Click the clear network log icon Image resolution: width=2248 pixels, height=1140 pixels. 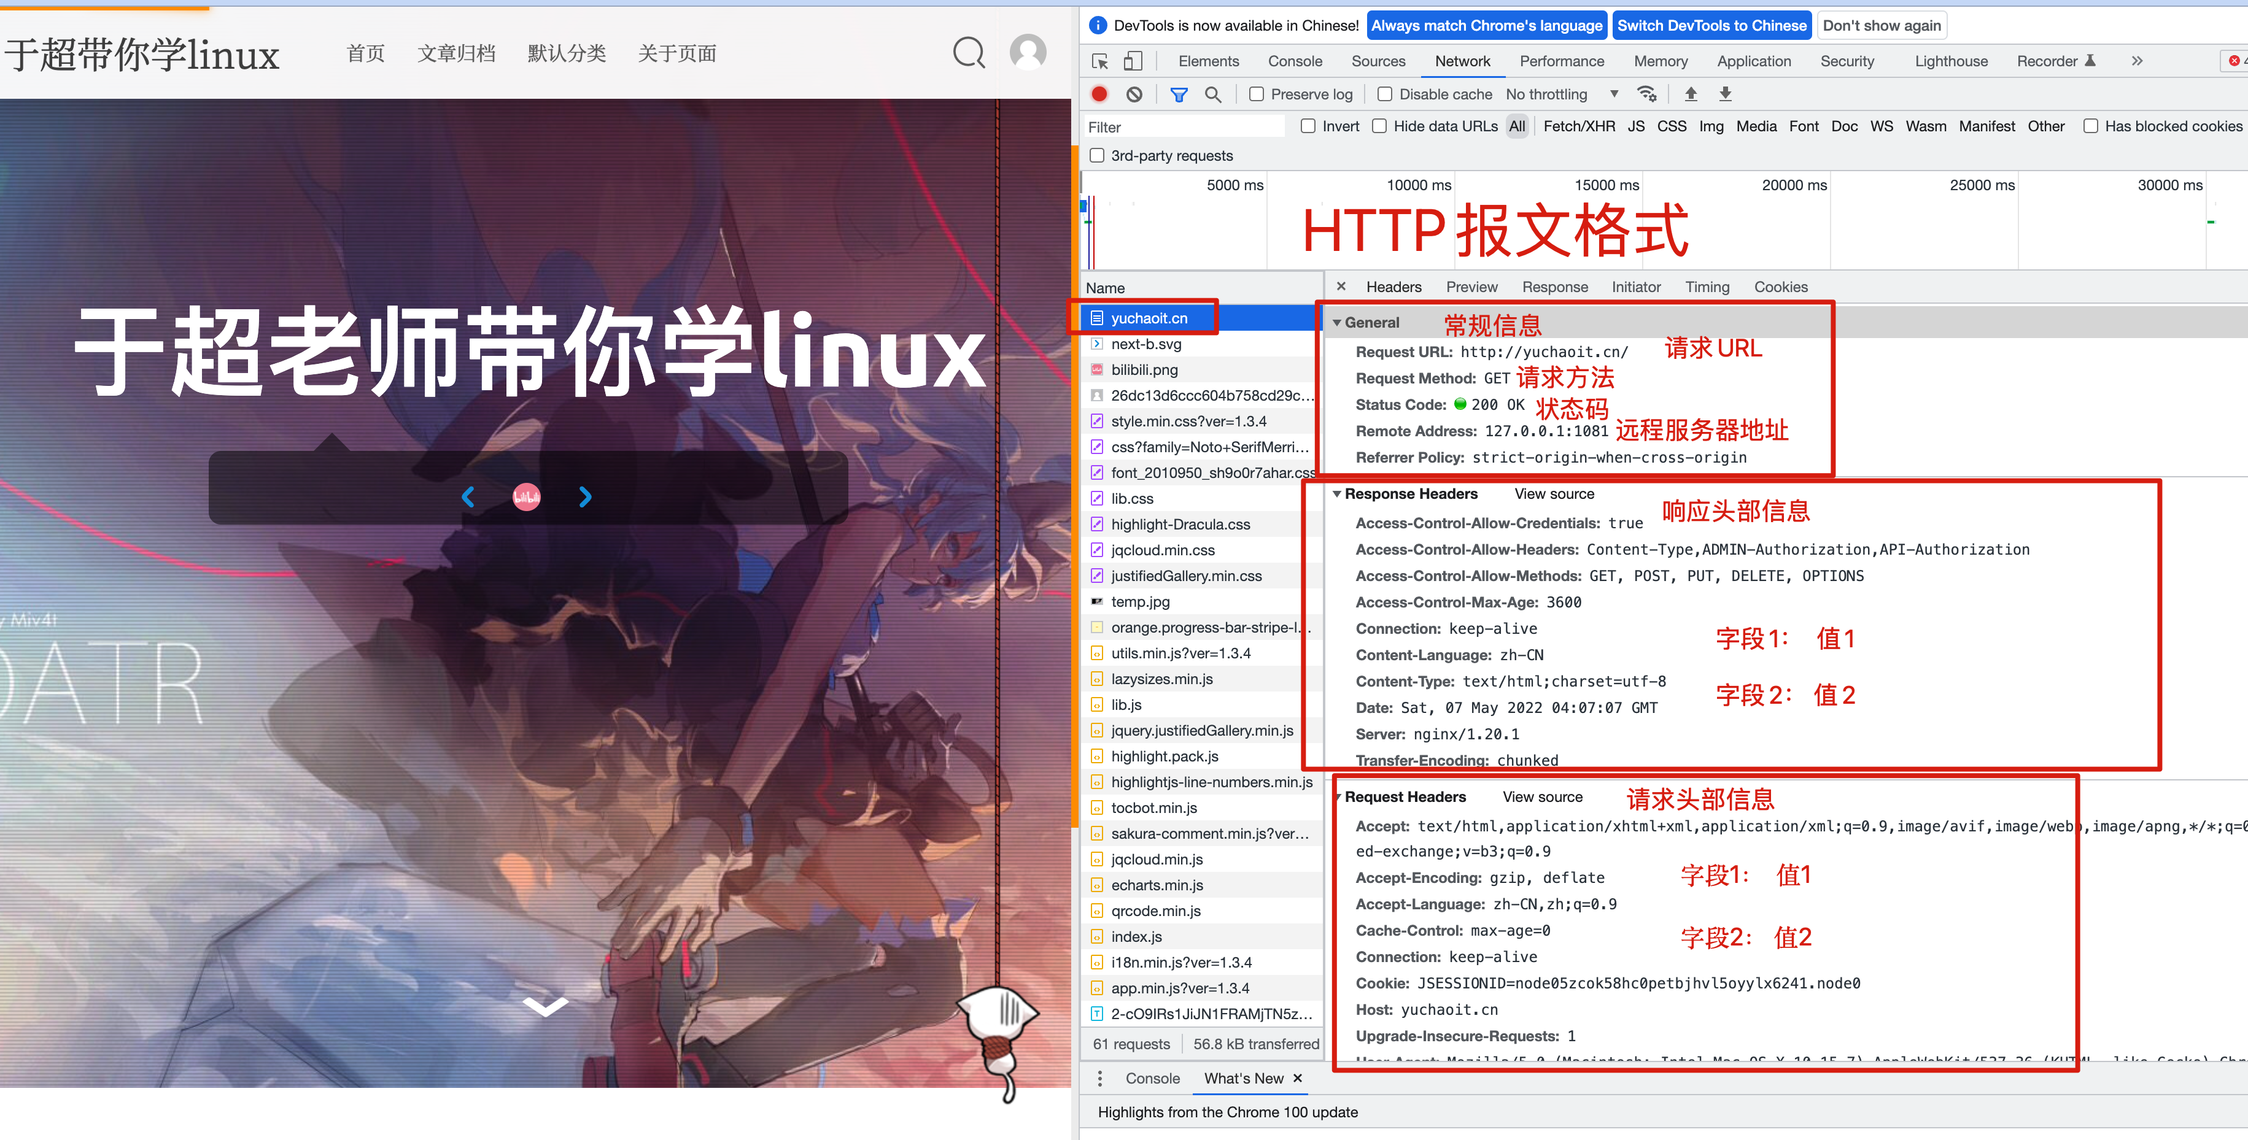(x=1134, y=94)
